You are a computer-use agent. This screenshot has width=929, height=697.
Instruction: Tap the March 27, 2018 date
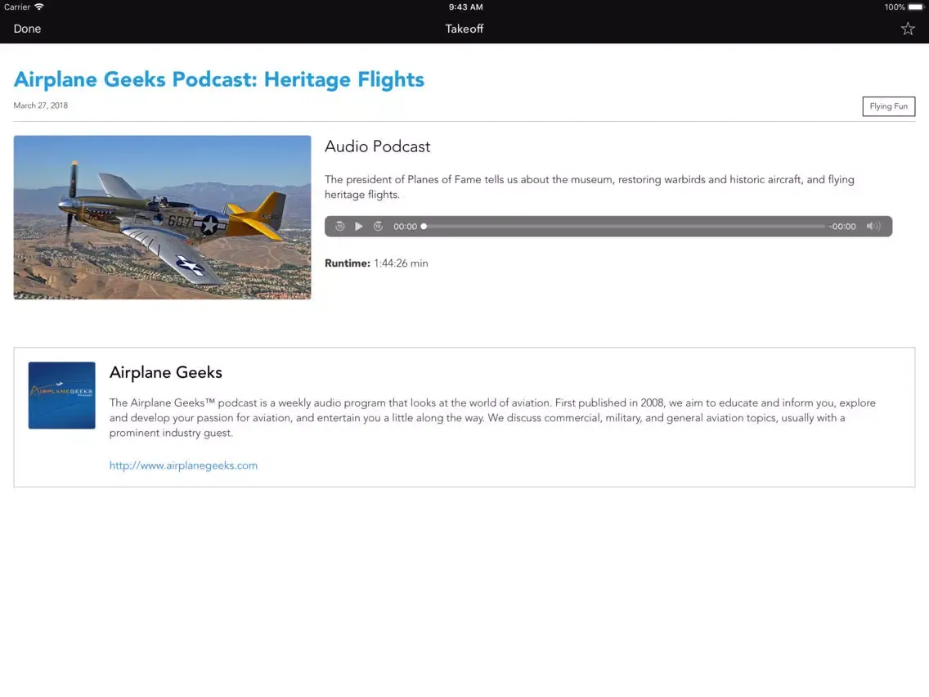40,106
